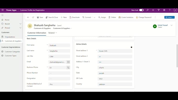This screenshot has height=100, width=178.
Task: Click the Designation field
Action: 59,79
